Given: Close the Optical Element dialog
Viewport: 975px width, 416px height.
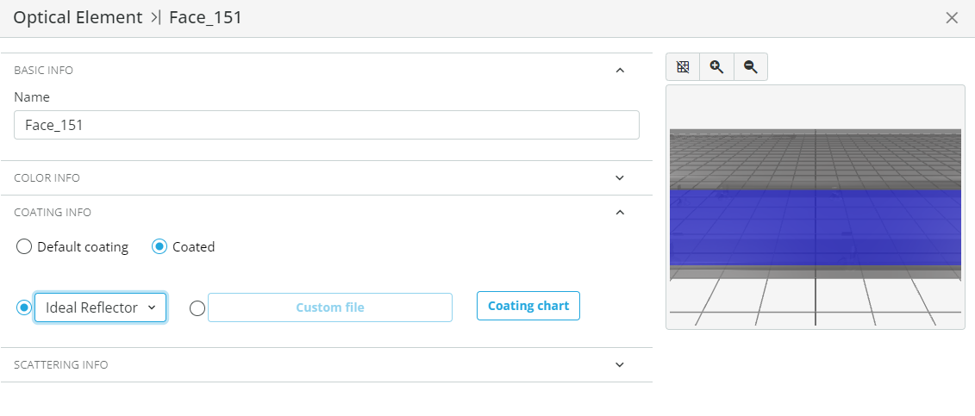Looking at the screenshot, I should point(952,18).
